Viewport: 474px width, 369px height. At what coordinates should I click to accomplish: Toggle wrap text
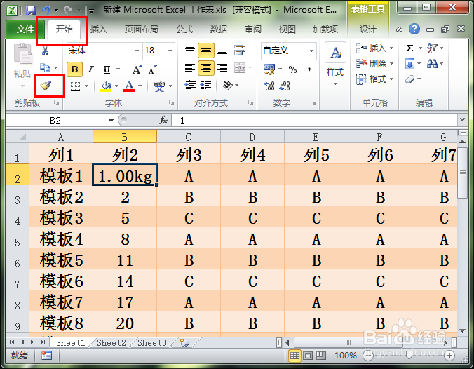tap(239, 51)
